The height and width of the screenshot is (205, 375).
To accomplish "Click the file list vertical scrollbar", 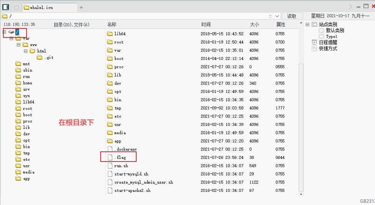I will click(301, 127).
